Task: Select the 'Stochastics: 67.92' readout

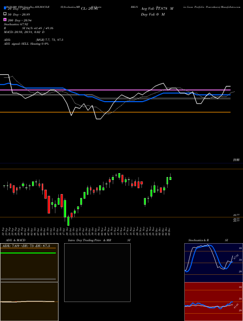Action: 16,24
